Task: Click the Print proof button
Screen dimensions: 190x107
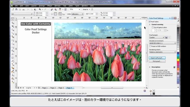Action: (x=157, y=62)
